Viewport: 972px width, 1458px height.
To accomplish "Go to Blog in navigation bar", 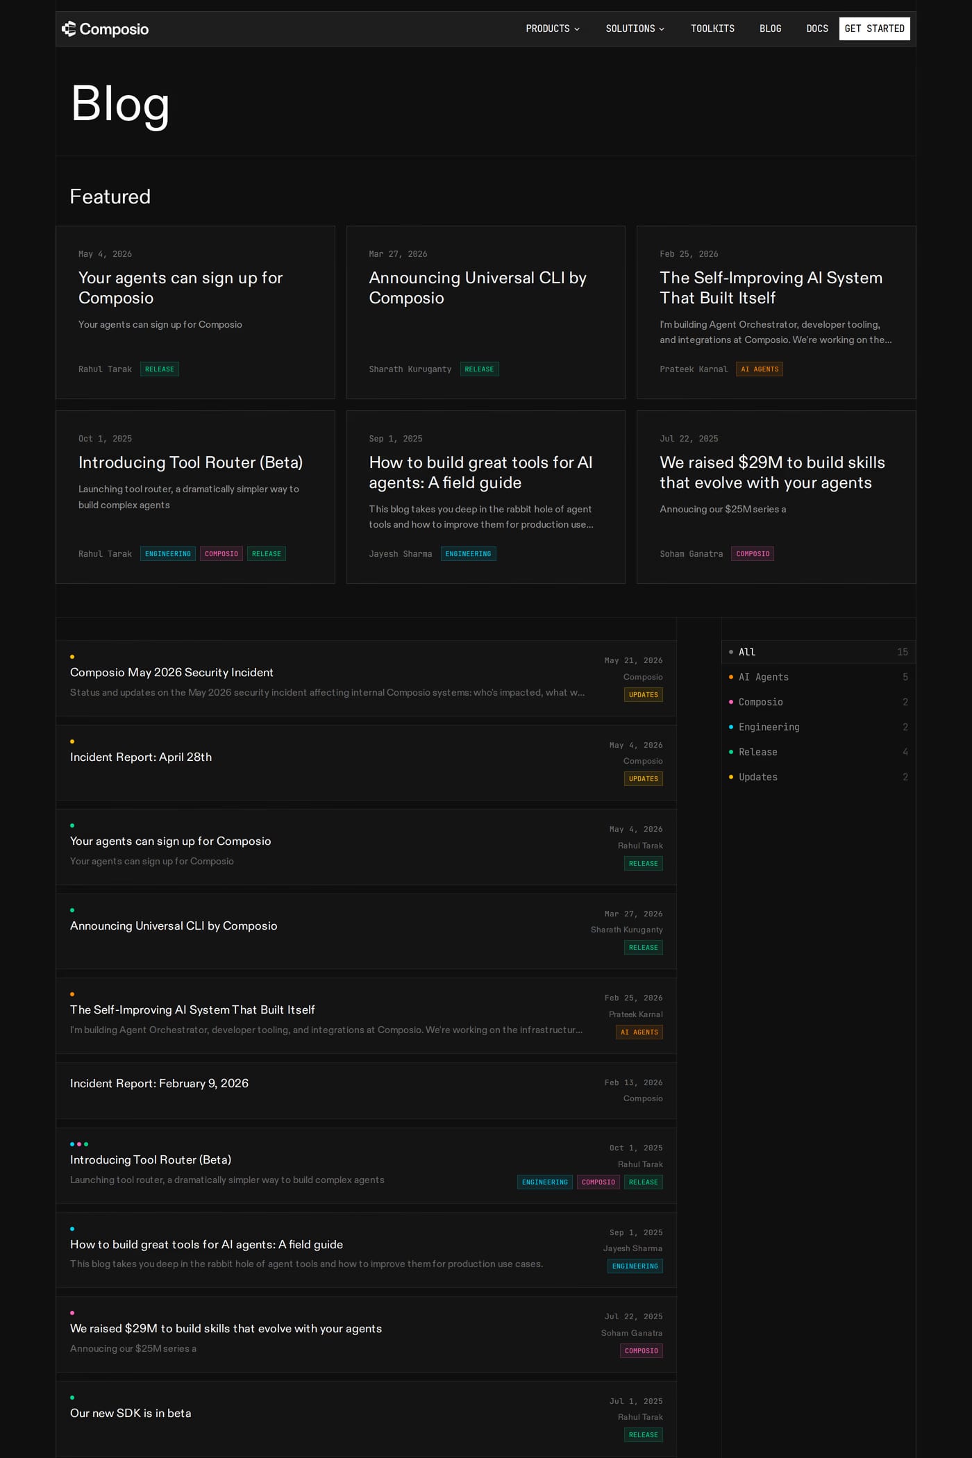I will tap(770, 28).
